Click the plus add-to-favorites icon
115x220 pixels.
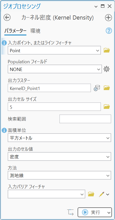coord(108,17)
